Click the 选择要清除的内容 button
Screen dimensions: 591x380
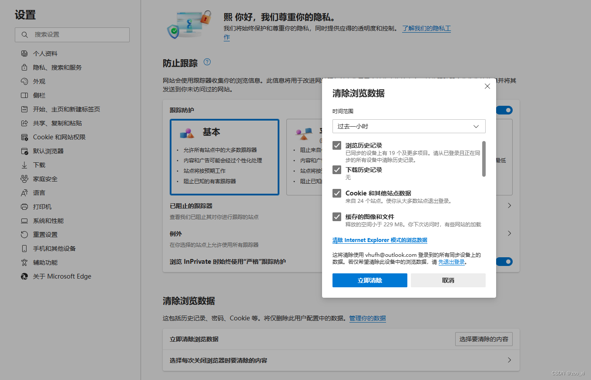(484, 339)
